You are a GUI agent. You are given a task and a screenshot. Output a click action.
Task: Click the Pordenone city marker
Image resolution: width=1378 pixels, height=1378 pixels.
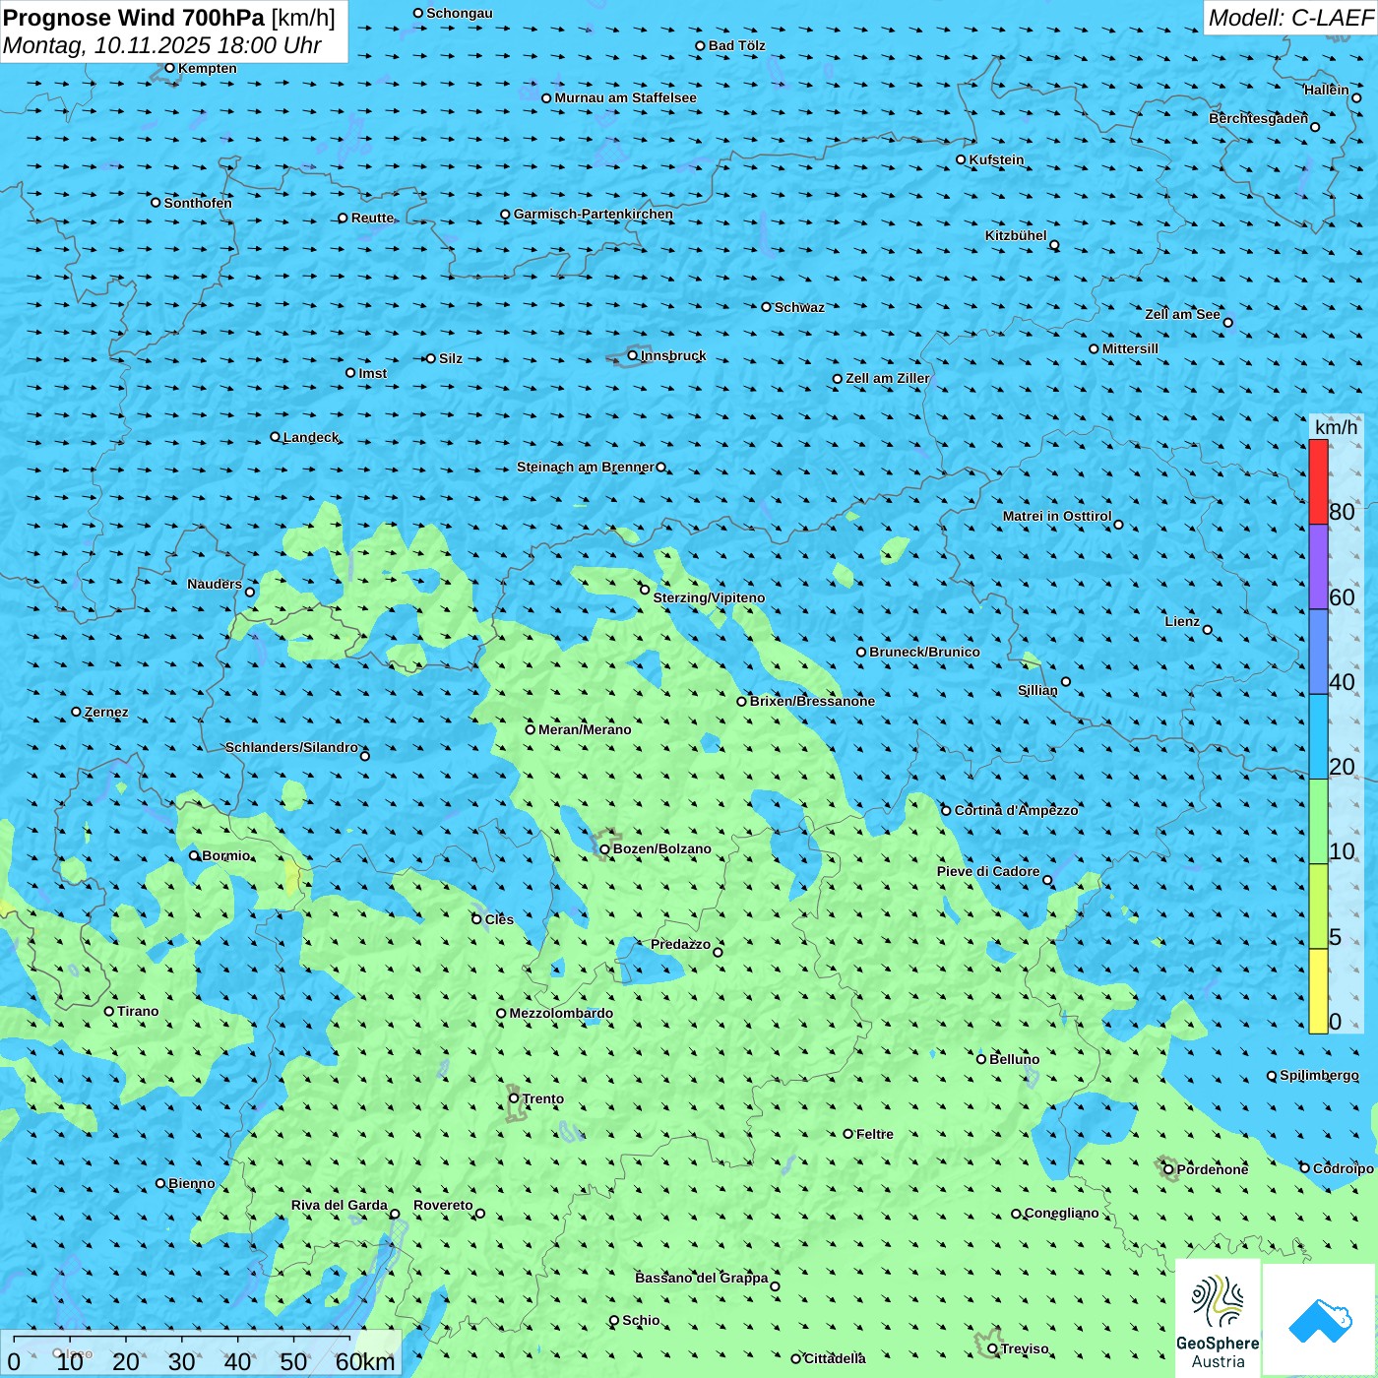(1169, 1169)
